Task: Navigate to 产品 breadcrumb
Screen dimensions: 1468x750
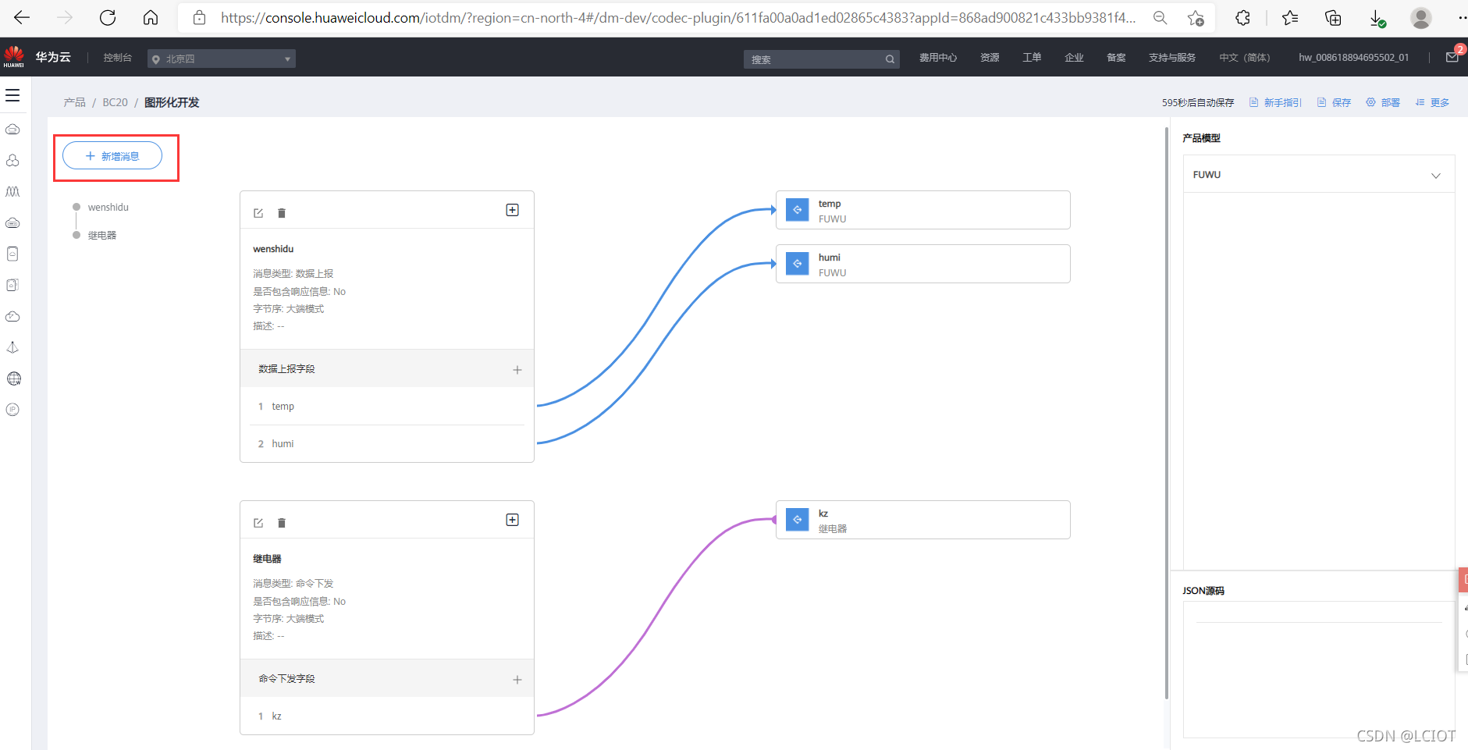Action: coord(75,102)
